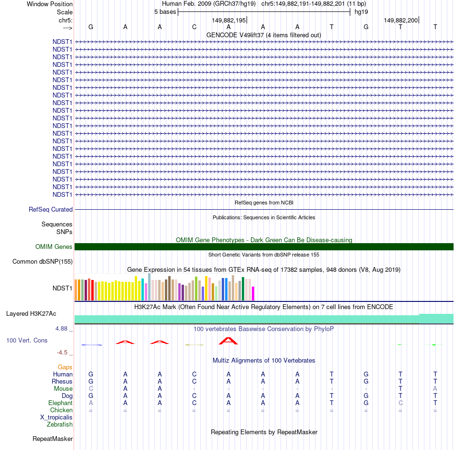Open Multiz Alignments of 100 Vertebrates title
Viewport: 454px width, 450px height.
(264, 361)
